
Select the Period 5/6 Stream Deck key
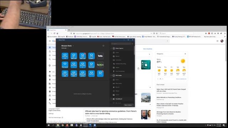click(x=65, y=74)
